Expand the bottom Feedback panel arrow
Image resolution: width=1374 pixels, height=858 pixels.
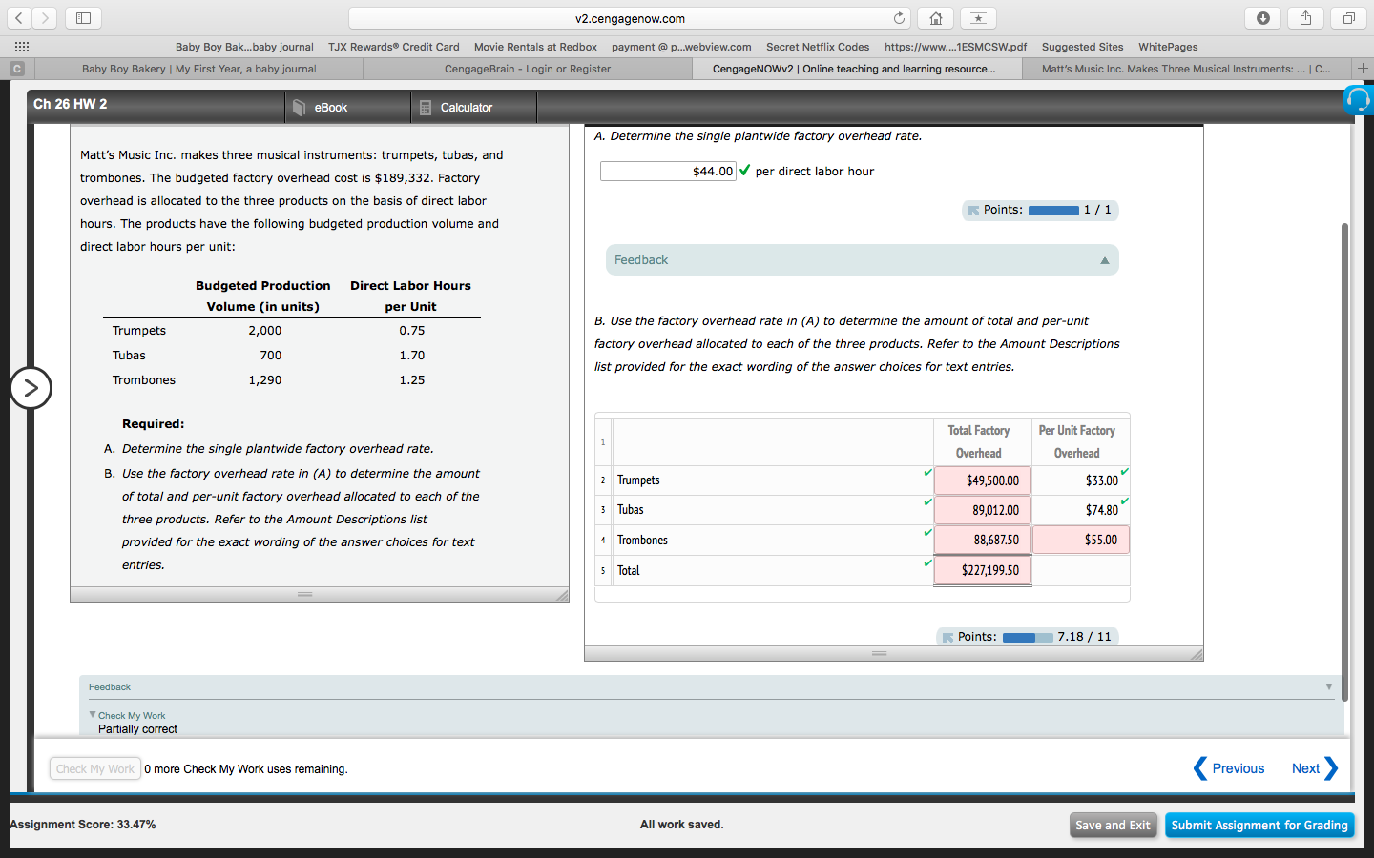(1328, 686)
